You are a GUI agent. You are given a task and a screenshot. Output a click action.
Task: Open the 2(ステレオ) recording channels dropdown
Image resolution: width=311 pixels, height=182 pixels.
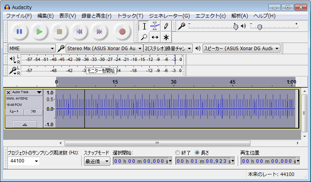click(x=168, y=48)
